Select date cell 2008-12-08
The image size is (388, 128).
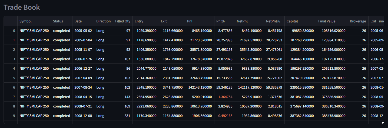click(83, 116)
